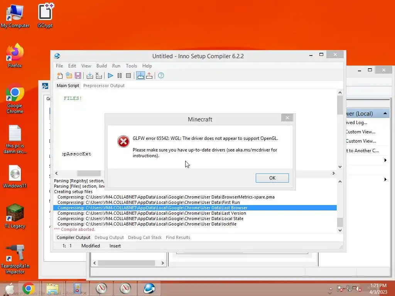Click the compiler output scrollbar thumb
This screenshot has height=296, width=395.
[x=340, y=222]
